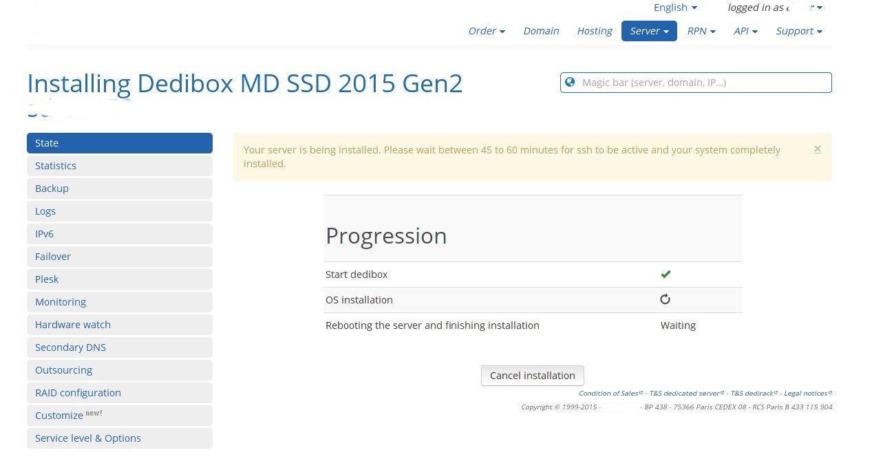Click the OS installation row label

coord(359,300)
